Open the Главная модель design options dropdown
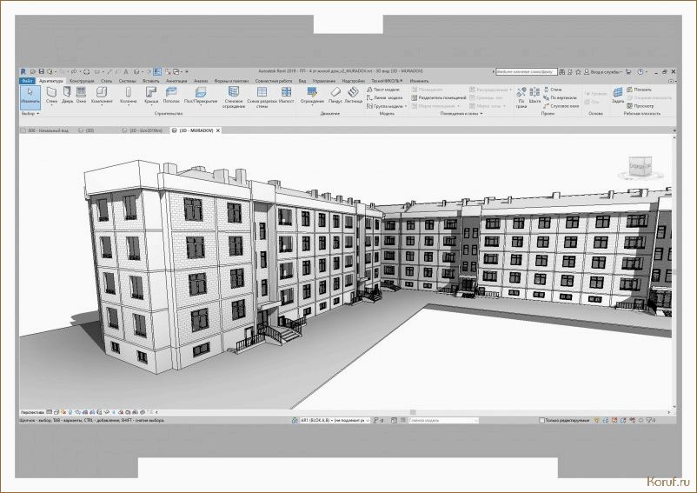 [x=443, y=420]
